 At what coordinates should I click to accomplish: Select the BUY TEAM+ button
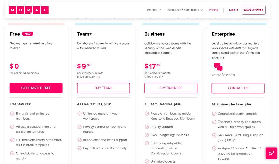104,88
